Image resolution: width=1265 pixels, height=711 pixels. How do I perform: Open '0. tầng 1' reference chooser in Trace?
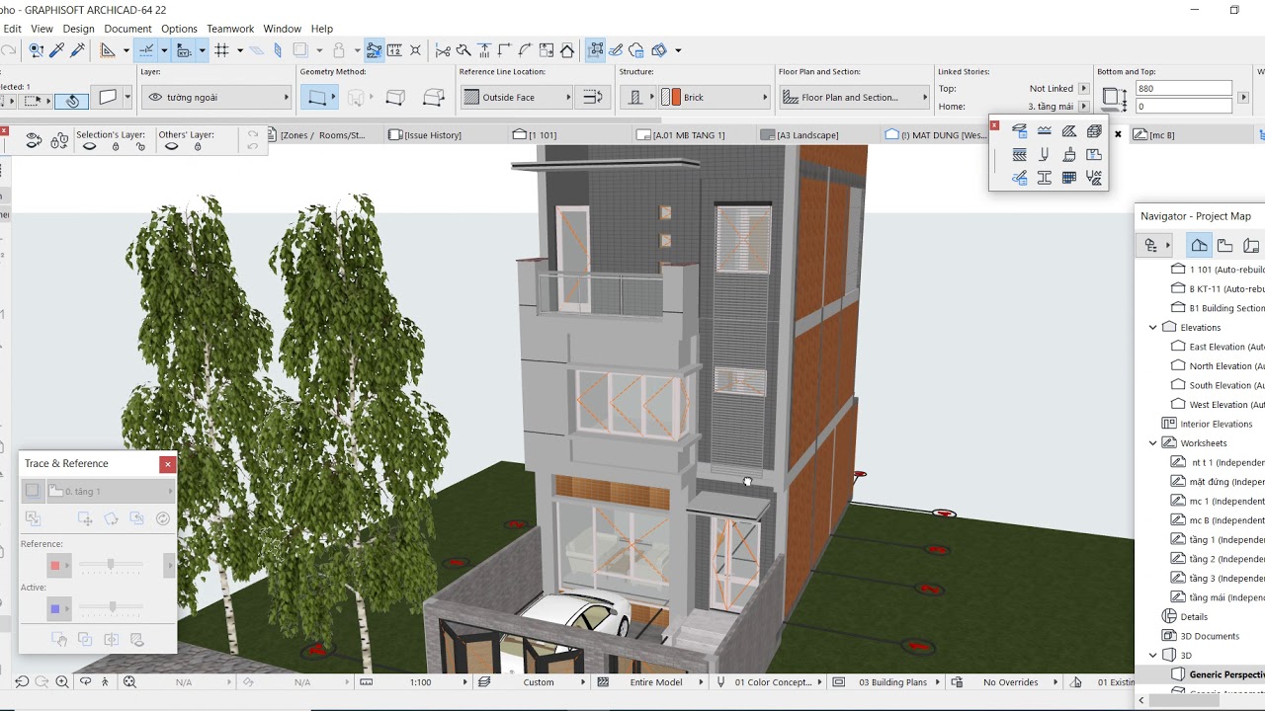click(x=110, y=491)
